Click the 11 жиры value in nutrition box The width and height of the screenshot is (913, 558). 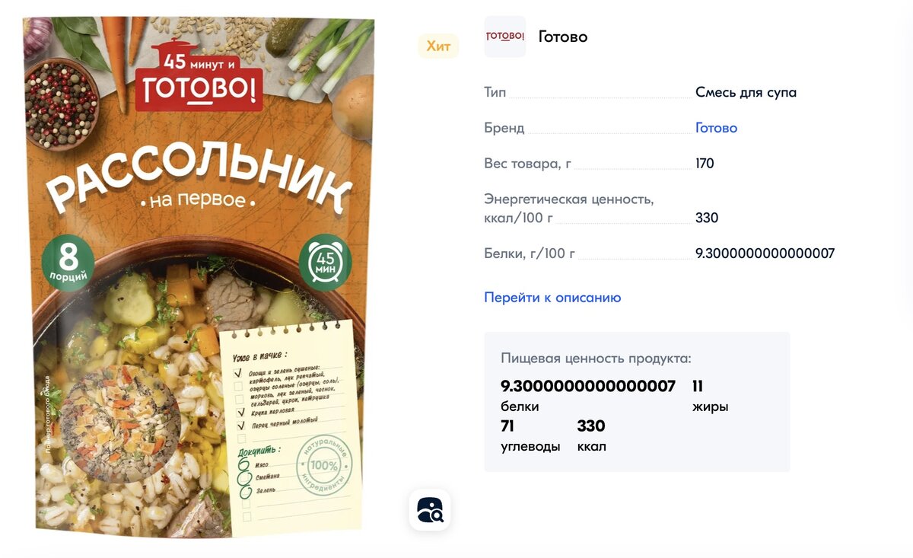tap(710, 395)
